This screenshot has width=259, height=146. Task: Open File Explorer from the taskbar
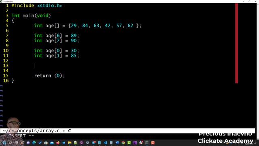(70, 143)
